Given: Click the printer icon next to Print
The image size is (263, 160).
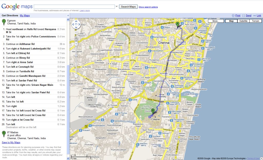Looking at the screenshot, I should (233, 15).
